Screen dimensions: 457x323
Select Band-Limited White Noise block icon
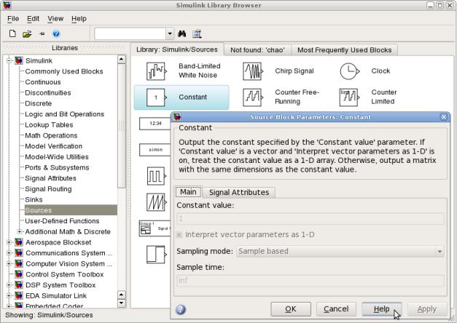tap(157, 71)
